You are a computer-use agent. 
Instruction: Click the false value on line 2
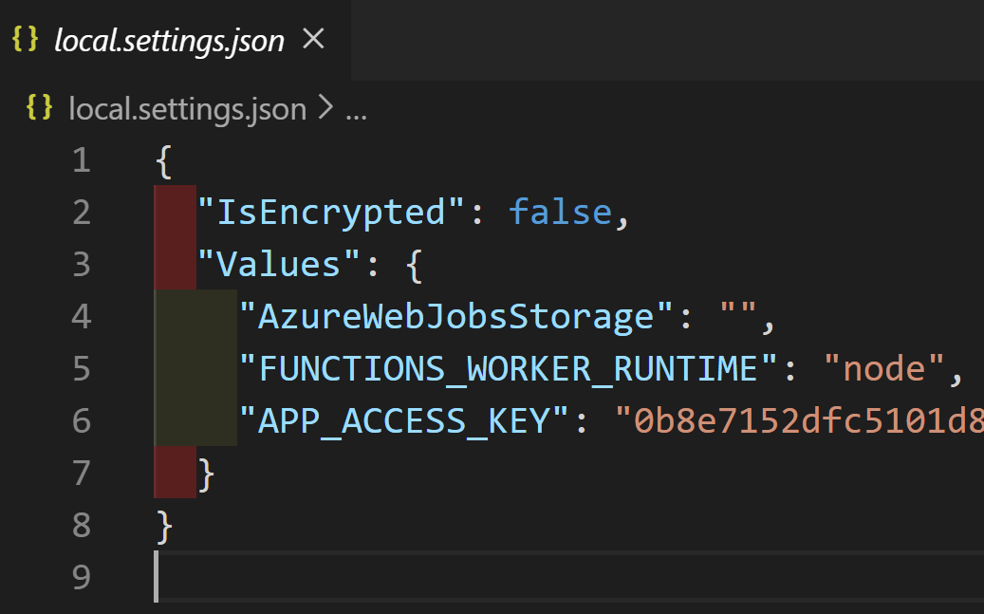click(560, 212)
